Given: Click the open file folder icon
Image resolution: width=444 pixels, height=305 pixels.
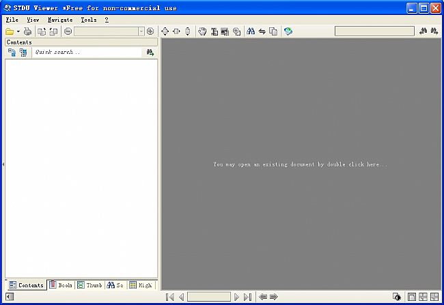Looking at the screenshot, I should click(x=10, y=31).
